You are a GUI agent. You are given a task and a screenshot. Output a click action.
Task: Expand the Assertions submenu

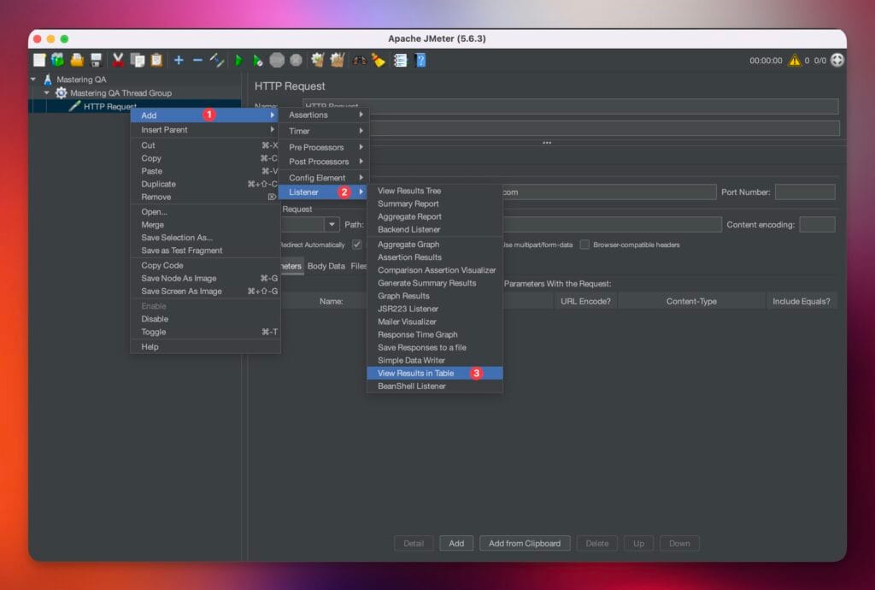[x=324, y=115]
